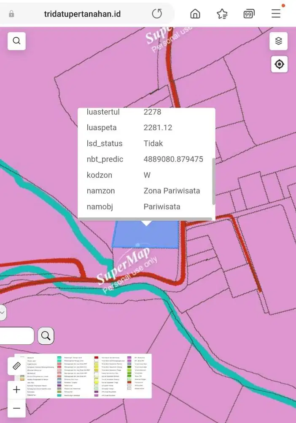Select the blue highlighted land parcel
296x423 pixels.
(x=145, y=238)
